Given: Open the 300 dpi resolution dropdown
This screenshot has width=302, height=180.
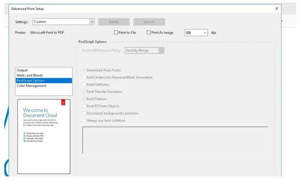Looking at the screenshot, I should click(196, 33).
